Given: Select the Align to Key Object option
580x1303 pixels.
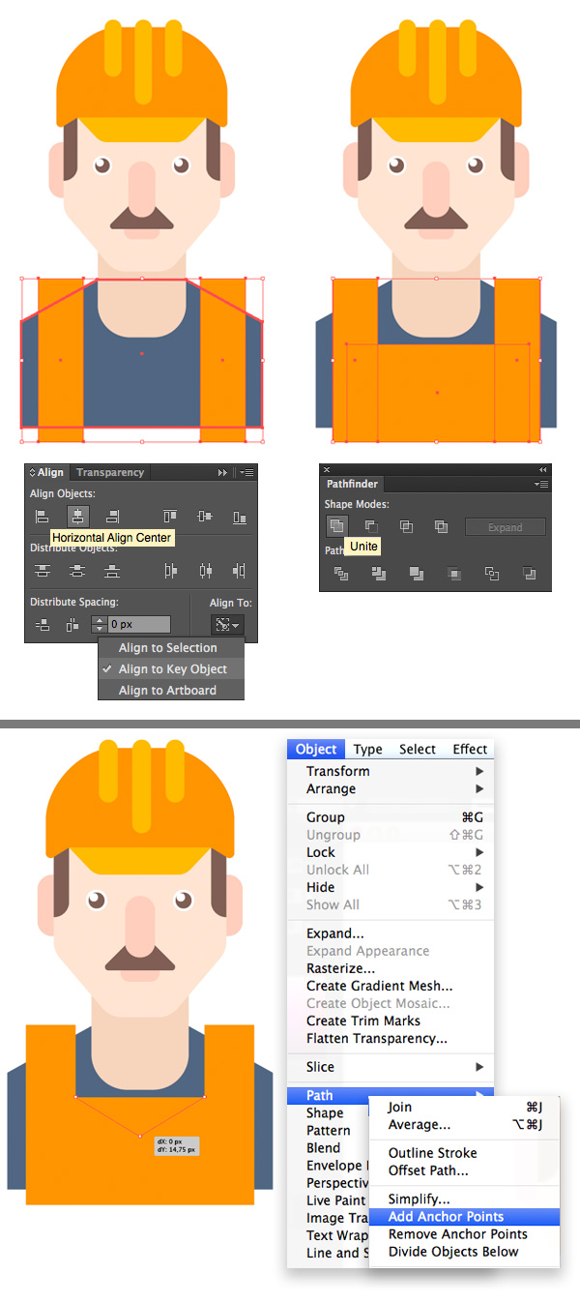Looking at the screenshot, I should [x=172, y=669].
